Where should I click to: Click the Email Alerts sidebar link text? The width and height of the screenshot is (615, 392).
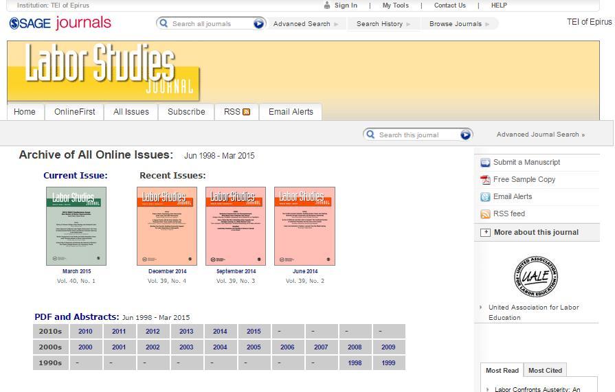tap(513, 196)
